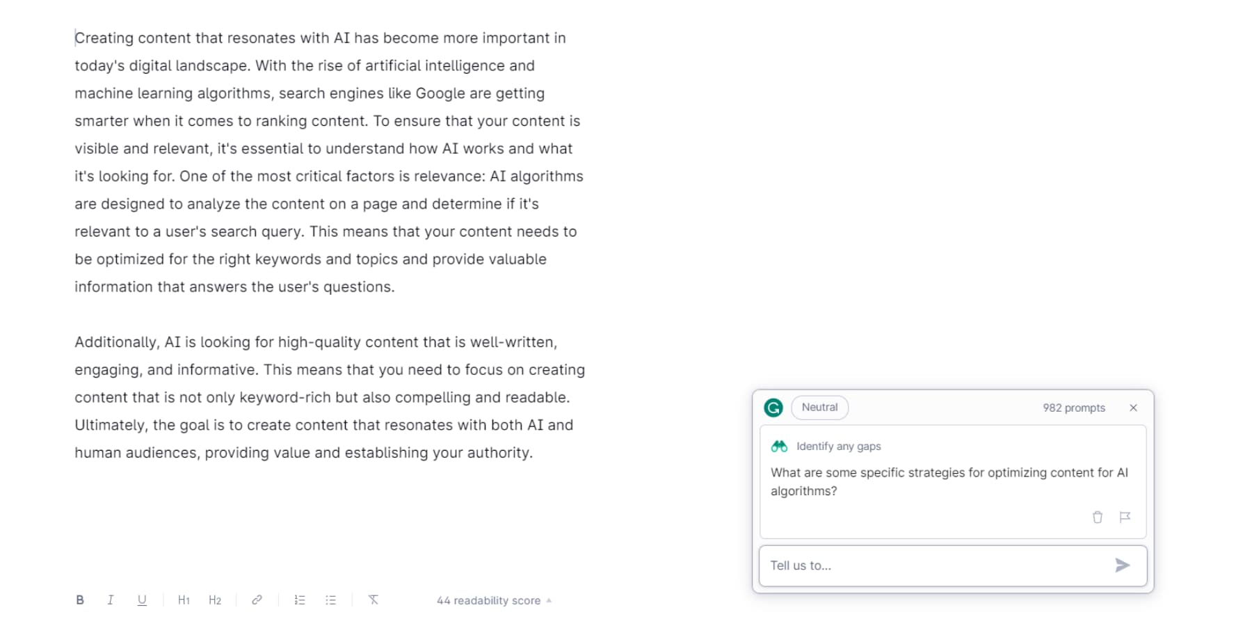Image resolution: width=1252 pixels, height=626 pixels.
Task: Create a bulleted list
Action: coord(331,600)
